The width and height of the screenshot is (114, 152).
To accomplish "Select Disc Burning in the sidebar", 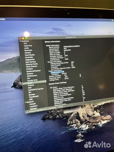I will click(30, 62).
